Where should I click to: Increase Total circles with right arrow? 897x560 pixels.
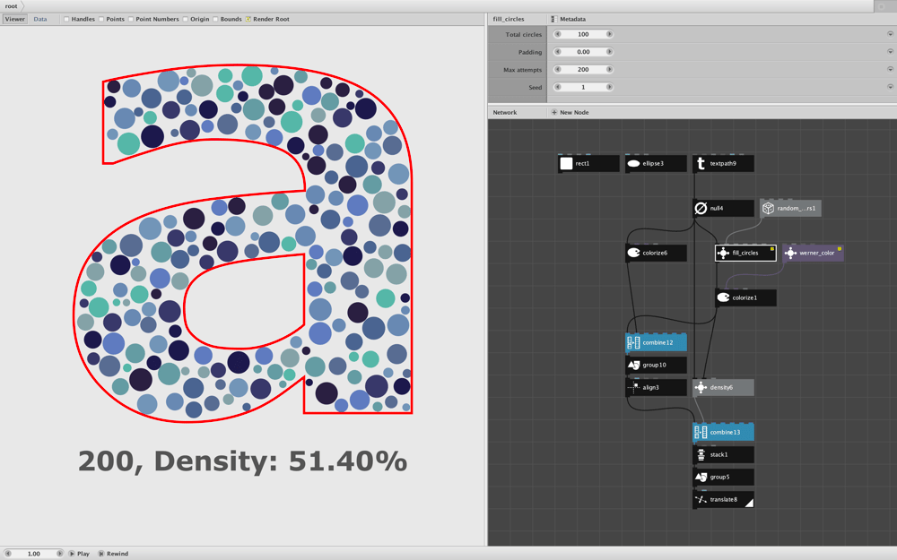(x=609, y=34)
